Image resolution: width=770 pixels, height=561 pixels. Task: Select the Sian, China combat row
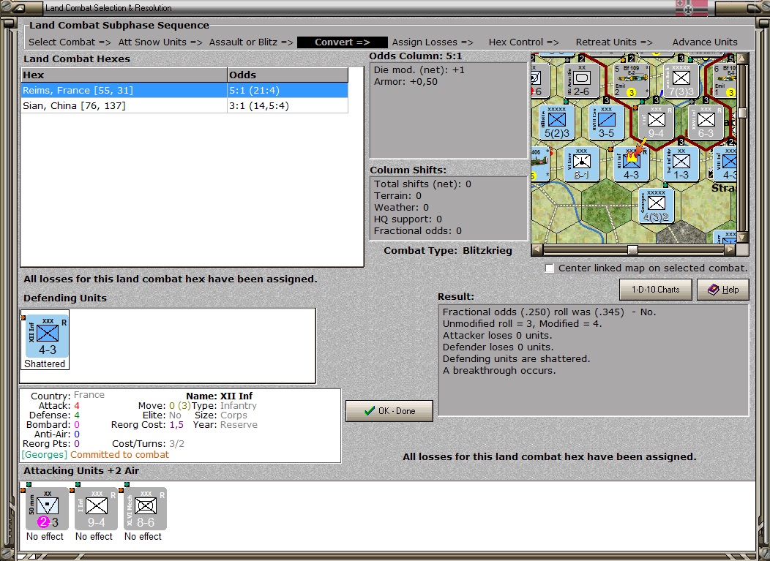pos(184,105)
